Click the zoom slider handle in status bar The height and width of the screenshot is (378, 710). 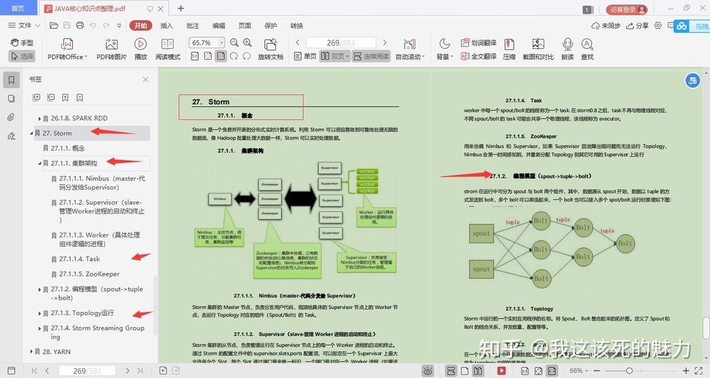(x=629, y=371)
